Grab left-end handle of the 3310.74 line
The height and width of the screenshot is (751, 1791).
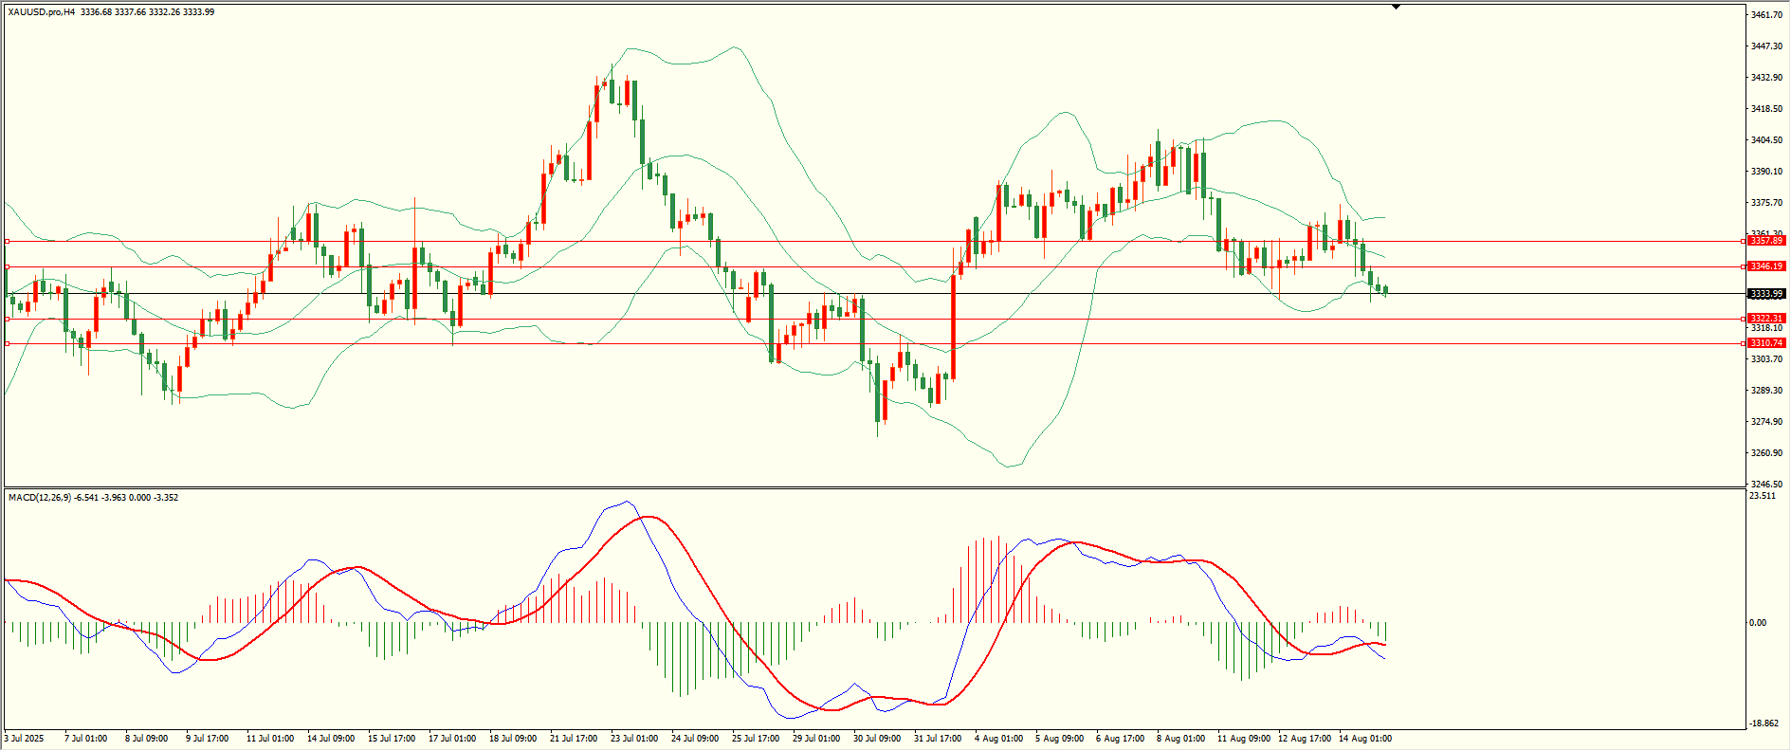(7, 344)
